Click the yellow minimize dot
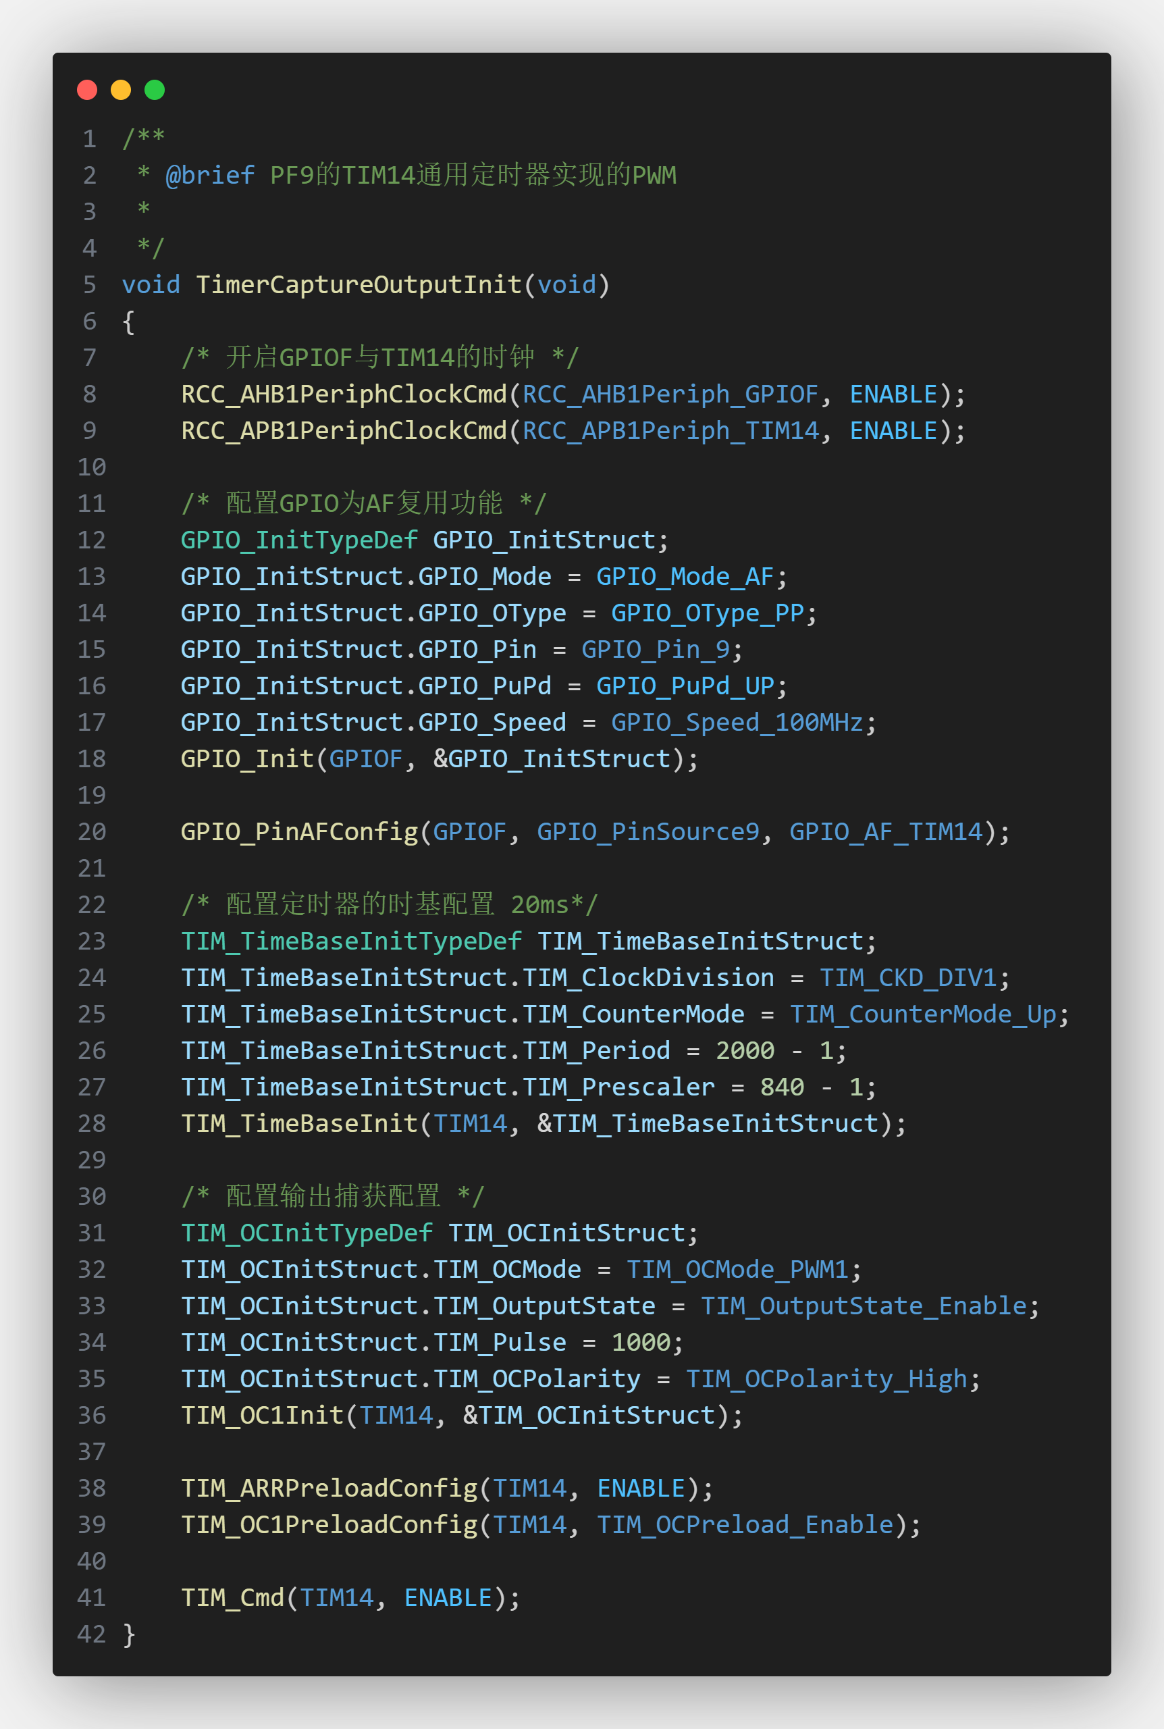 121,90
